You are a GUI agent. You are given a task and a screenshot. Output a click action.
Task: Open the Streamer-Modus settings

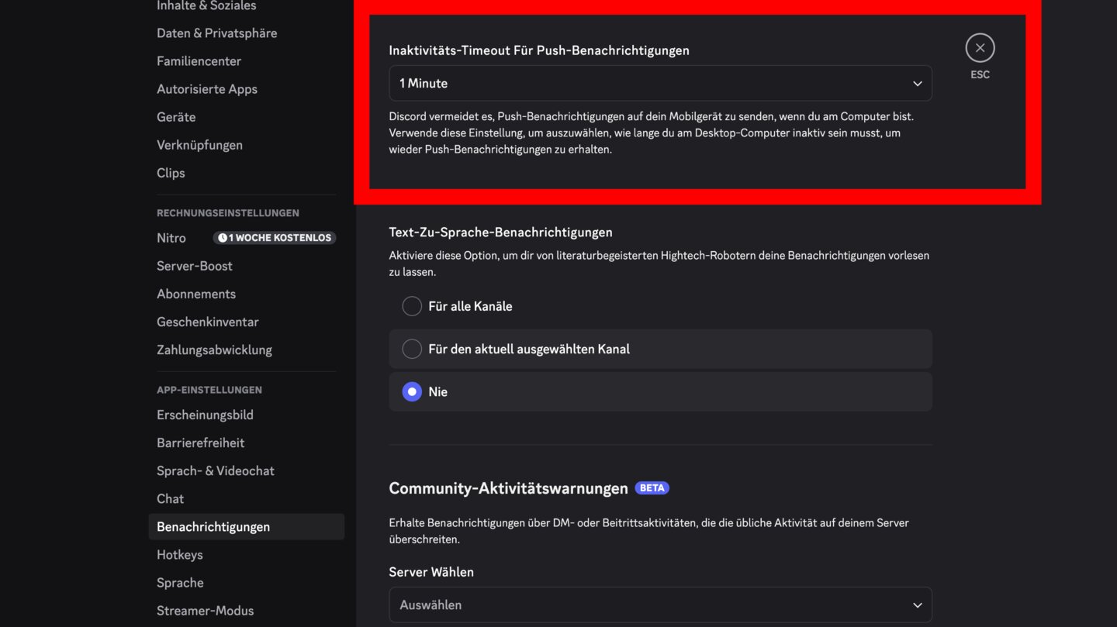click(205, 611)
